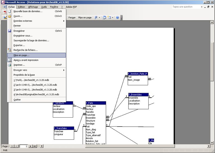Click the T_Faits table header

[x=96, y=103]
